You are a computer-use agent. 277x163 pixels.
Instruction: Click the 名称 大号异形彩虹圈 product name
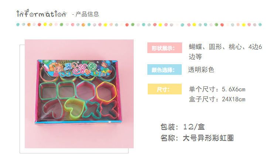(x=197, y=138)
